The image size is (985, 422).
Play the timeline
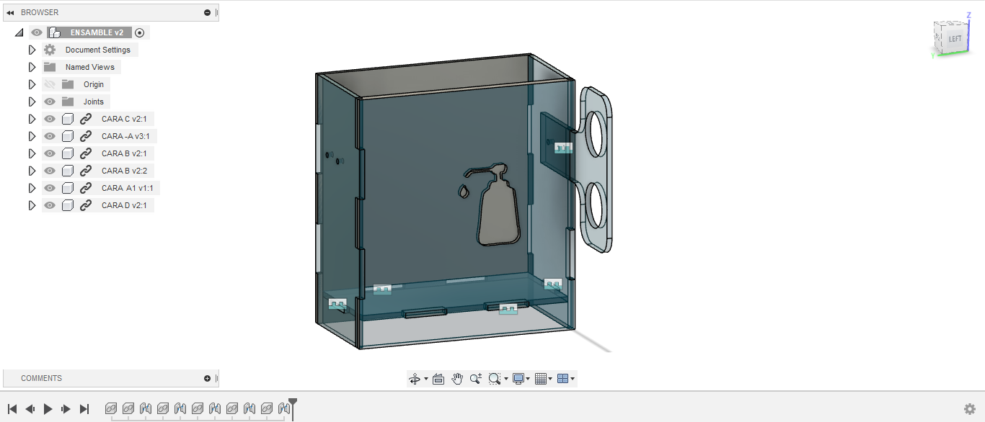click(x=48, y=409)
